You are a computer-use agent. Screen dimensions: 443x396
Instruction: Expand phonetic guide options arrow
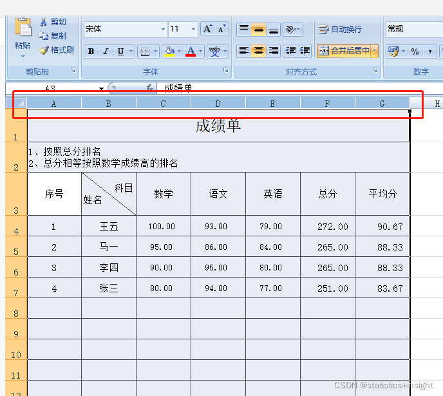(225, 52)
